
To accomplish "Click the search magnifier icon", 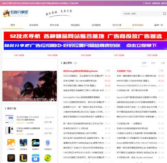I will pyautogui.click(x=164, y=14).
